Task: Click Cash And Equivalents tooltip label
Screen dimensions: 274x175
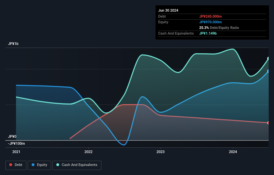Action: (x=176, y=33)
